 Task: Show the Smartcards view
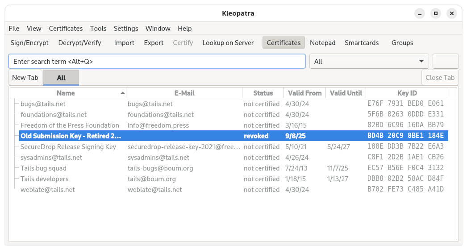pyautogui.click(x=361, y=43)
